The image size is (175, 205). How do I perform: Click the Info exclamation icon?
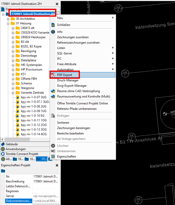click(x=53, y=32)
